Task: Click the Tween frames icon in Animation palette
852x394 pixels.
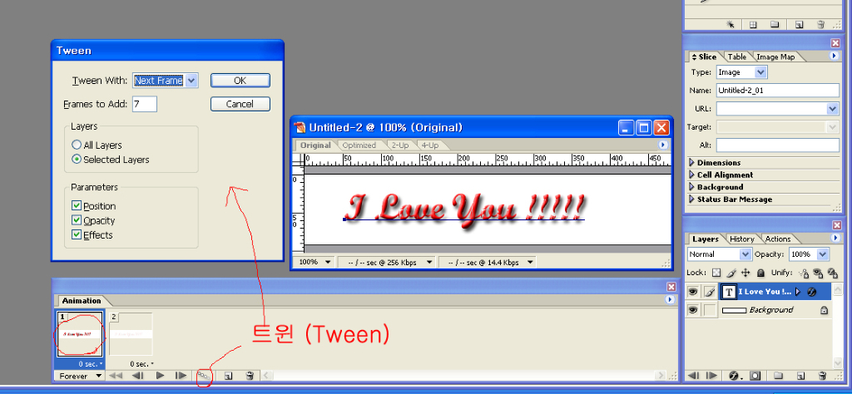Action: click(204, 376)
